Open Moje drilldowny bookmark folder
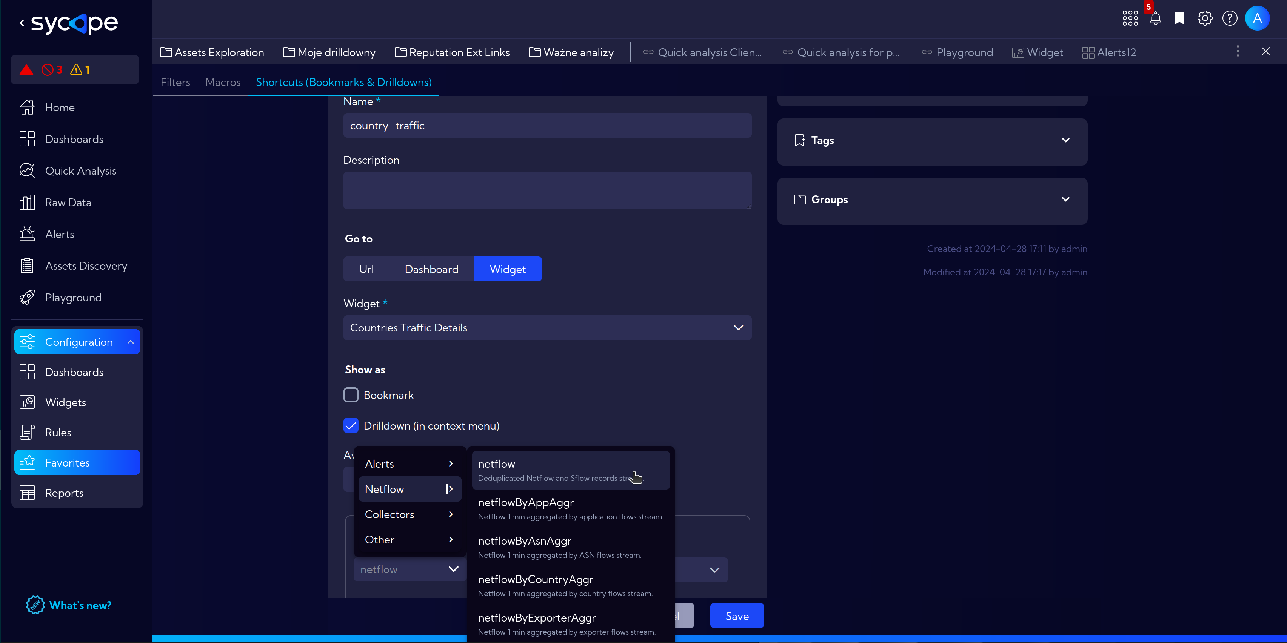 pyautogui.click(x=329, y=52)
